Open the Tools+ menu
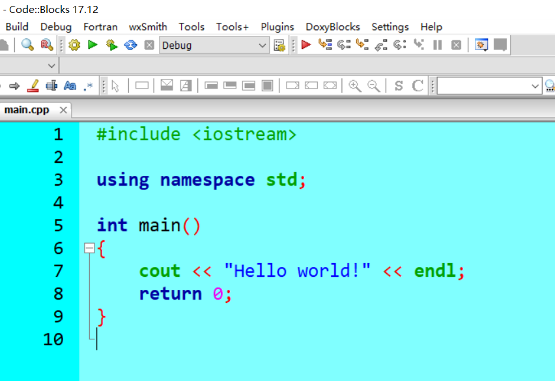555x381 pixels. coord(232,27)
